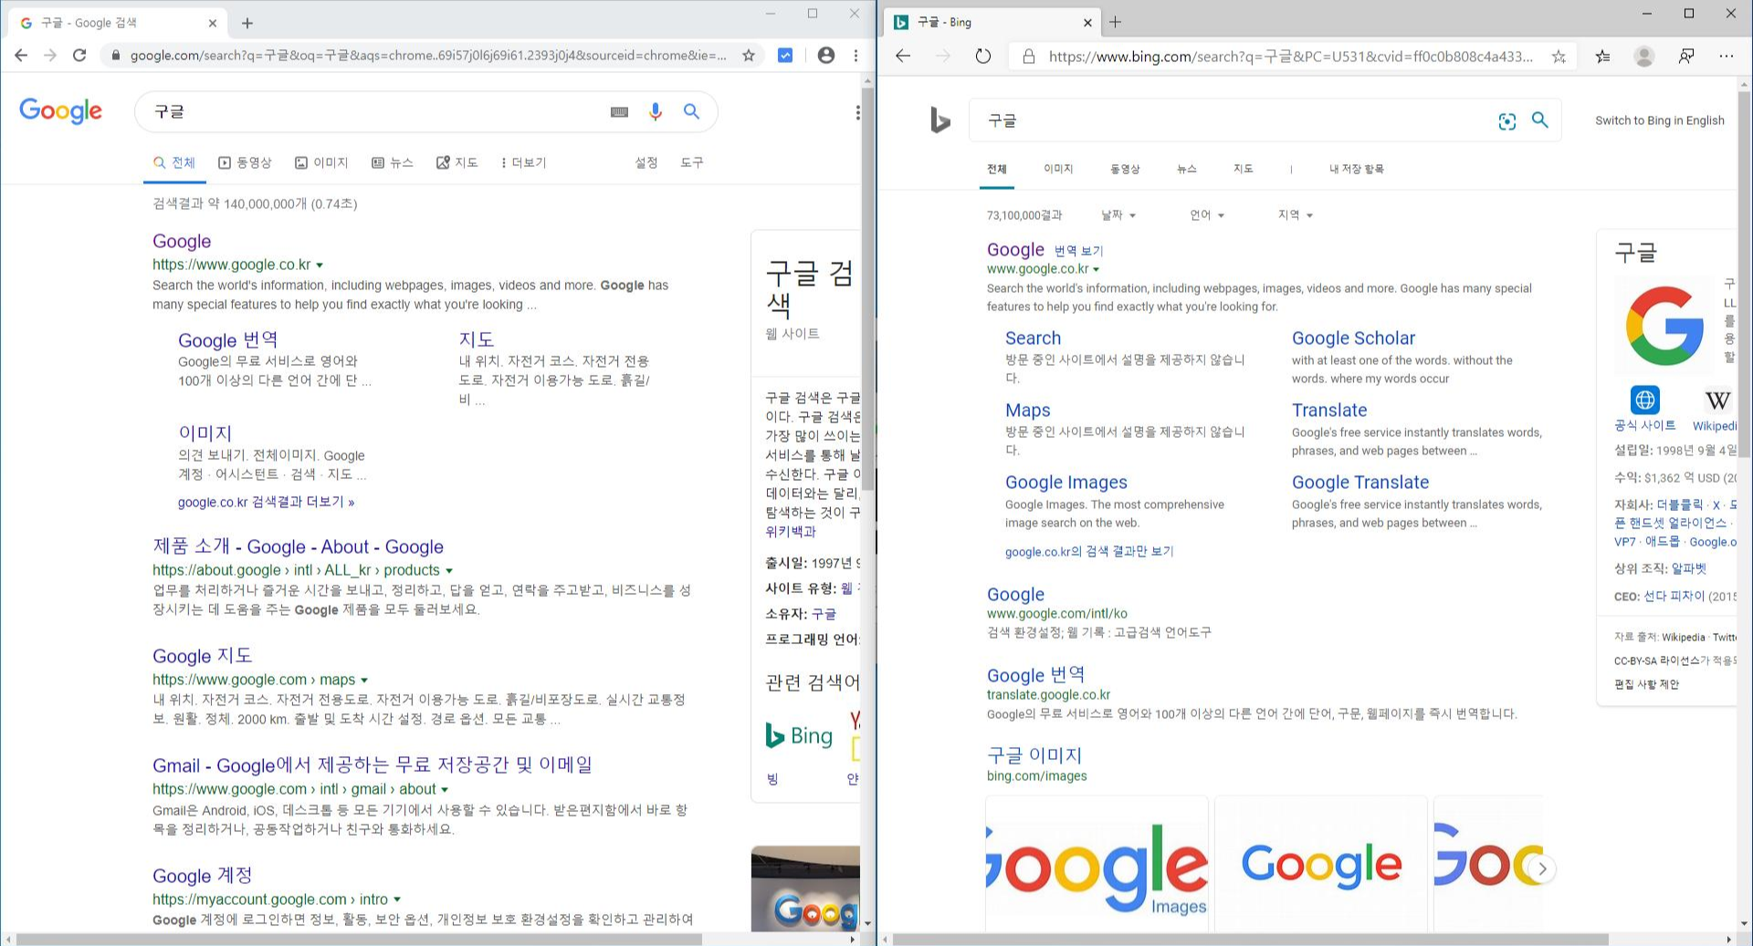Expand arrow beside gmail about URL
This screenshot has width=1753, height=946.
(445, 790)
